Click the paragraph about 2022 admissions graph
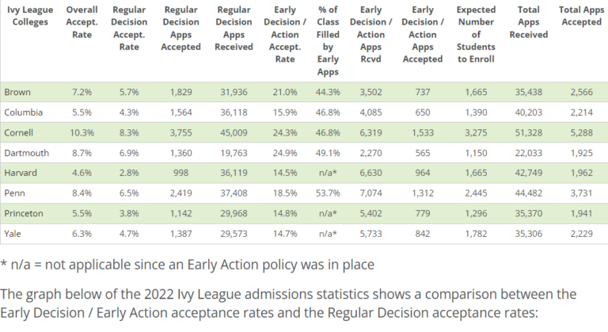 288,303
